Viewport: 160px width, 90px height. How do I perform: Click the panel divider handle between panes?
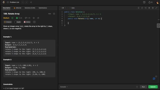pos(58,45)
